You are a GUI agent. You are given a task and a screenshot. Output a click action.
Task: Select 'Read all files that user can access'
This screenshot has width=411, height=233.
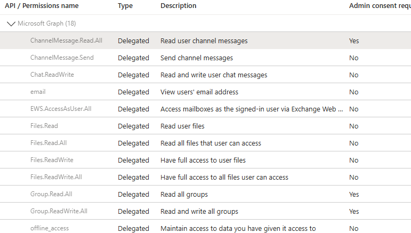[x=211, y=143]
